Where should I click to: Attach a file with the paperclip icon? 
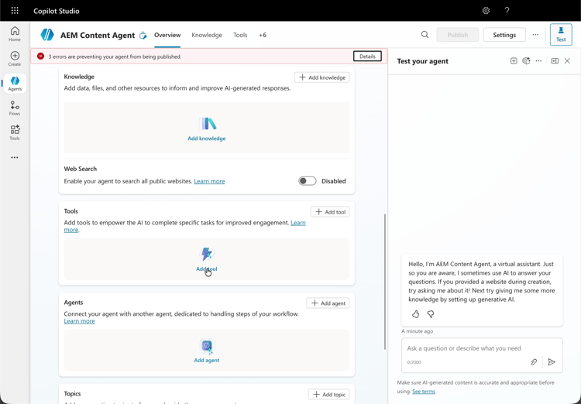click(x=534, y=361)
